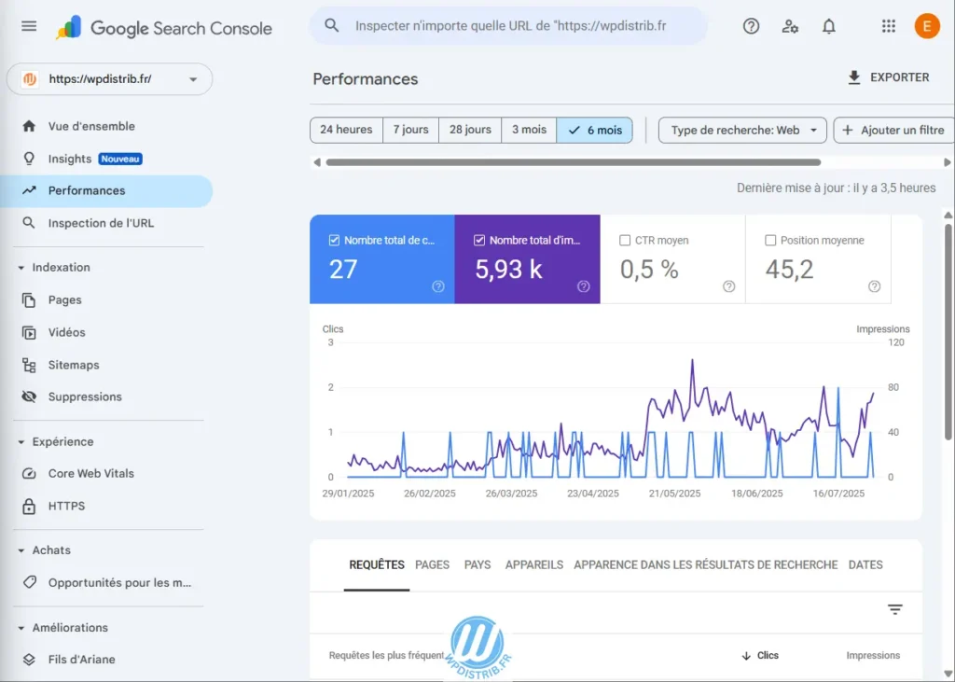This screenshot has width=955, height=682.
Task: Open the notifications bell
Action: pos(829,26)
